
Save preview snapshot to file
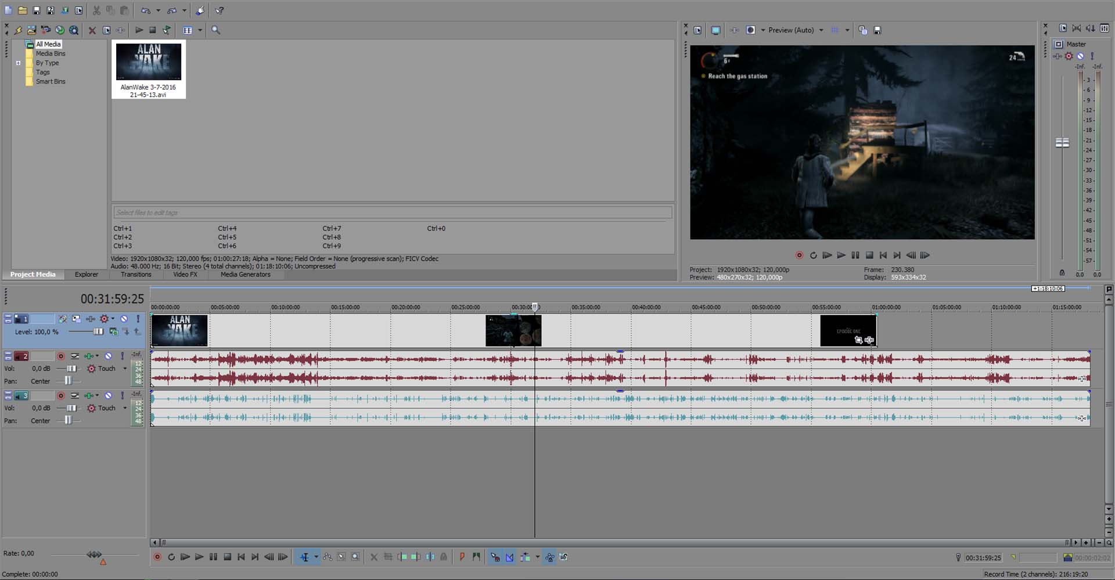click(877, 30)
